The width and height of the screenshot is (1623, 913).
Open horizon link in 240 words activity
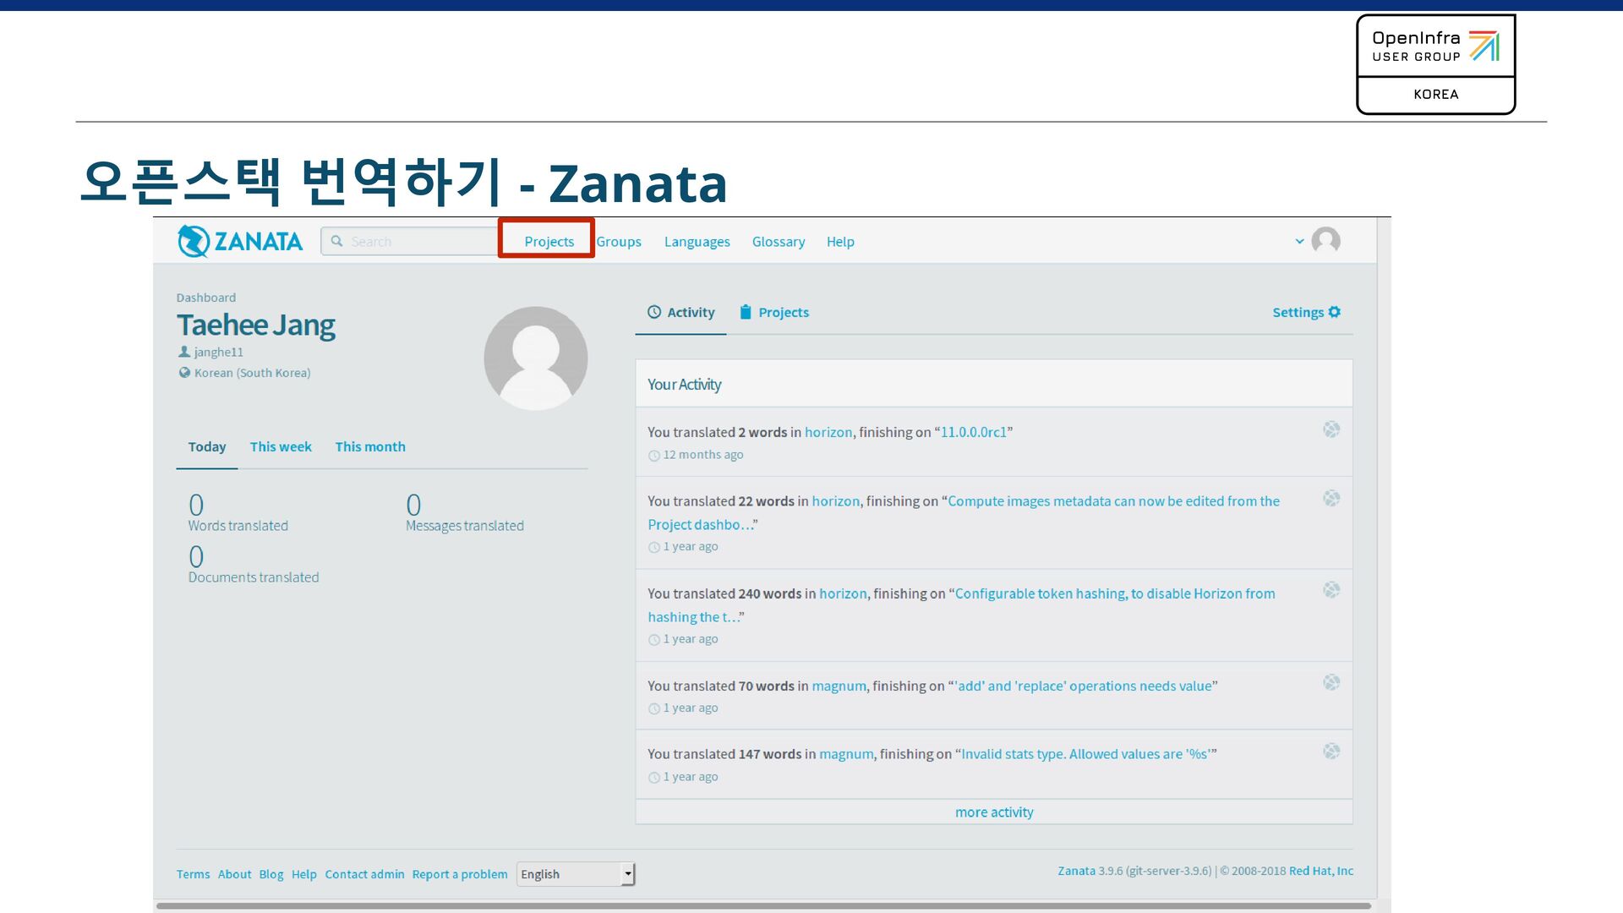pyautogui.click(x=843, y=593)
